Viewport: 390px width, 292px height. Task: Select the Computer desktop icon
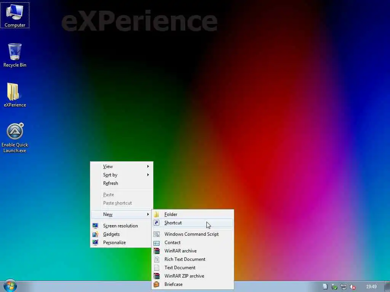(x=15, y=15)
